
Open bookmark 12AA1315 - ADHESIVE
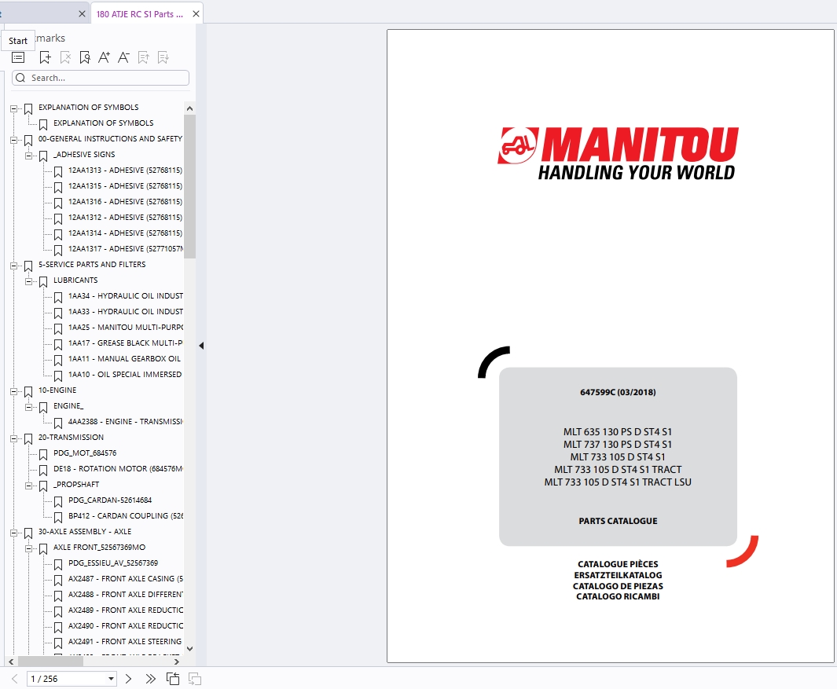tap(125, 185)
